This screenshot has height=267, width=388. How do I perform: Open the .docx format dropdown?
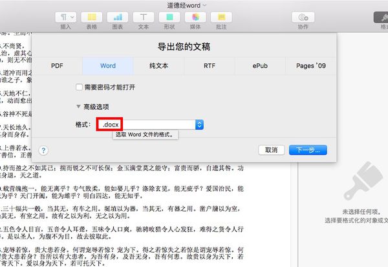150,124
